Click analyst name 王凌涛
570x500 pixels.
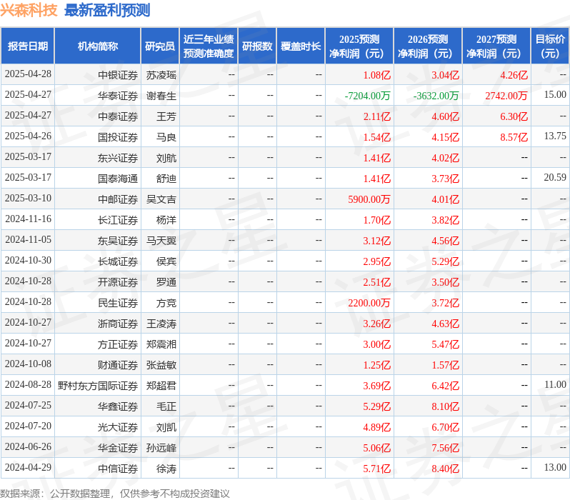point(161,324)
